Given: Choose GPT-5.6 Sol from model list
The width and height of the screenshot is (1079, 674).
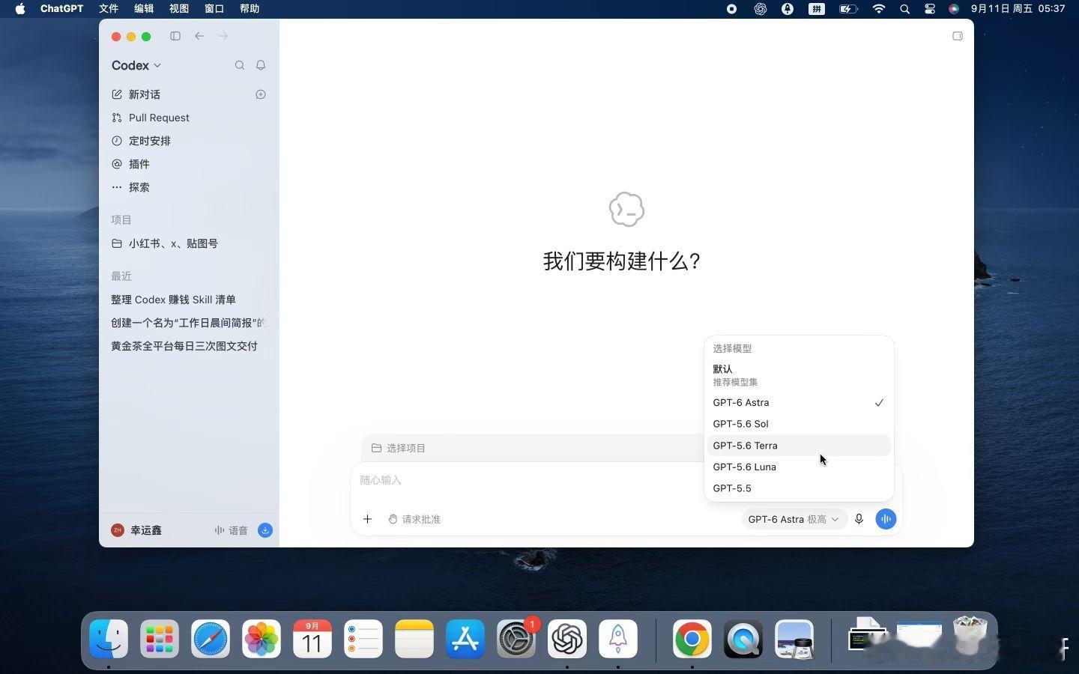Looking at the screenshot, I should (799, 424).
